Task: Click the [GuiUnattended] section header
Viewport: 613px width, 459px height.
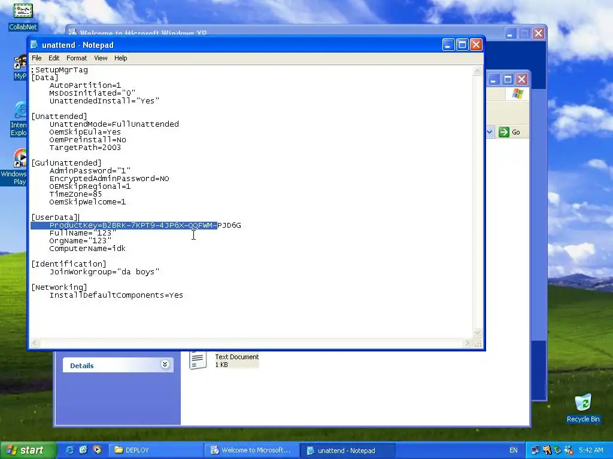Action: click(x=66, y=163)
